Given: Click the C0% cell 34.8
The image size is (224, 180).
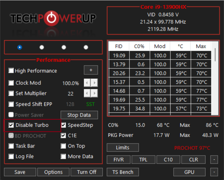Looking at the screenshot, I should (140, 109).
